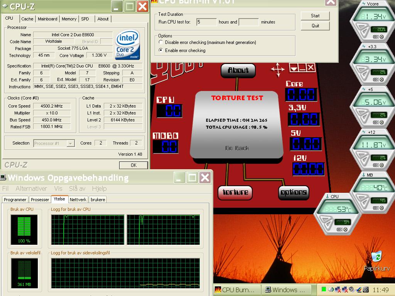The image size is (395, 296).
Task: Open the Slå av menu
Action: click(x=77, y=188)
